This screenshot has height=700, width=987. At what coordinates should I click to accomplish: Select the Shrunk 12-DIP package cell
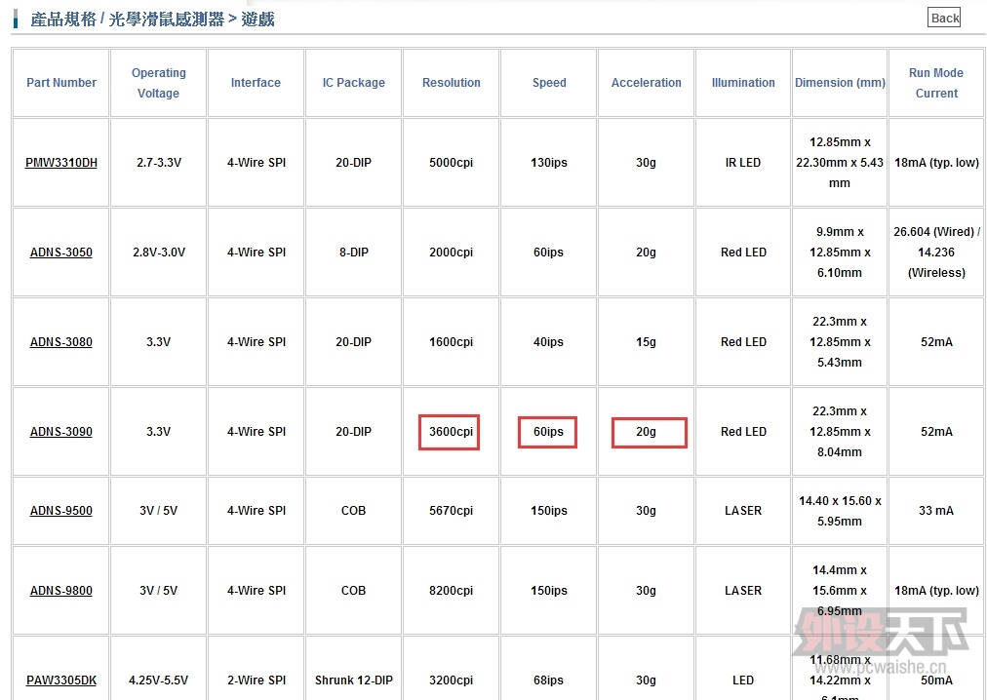(353, 670)
